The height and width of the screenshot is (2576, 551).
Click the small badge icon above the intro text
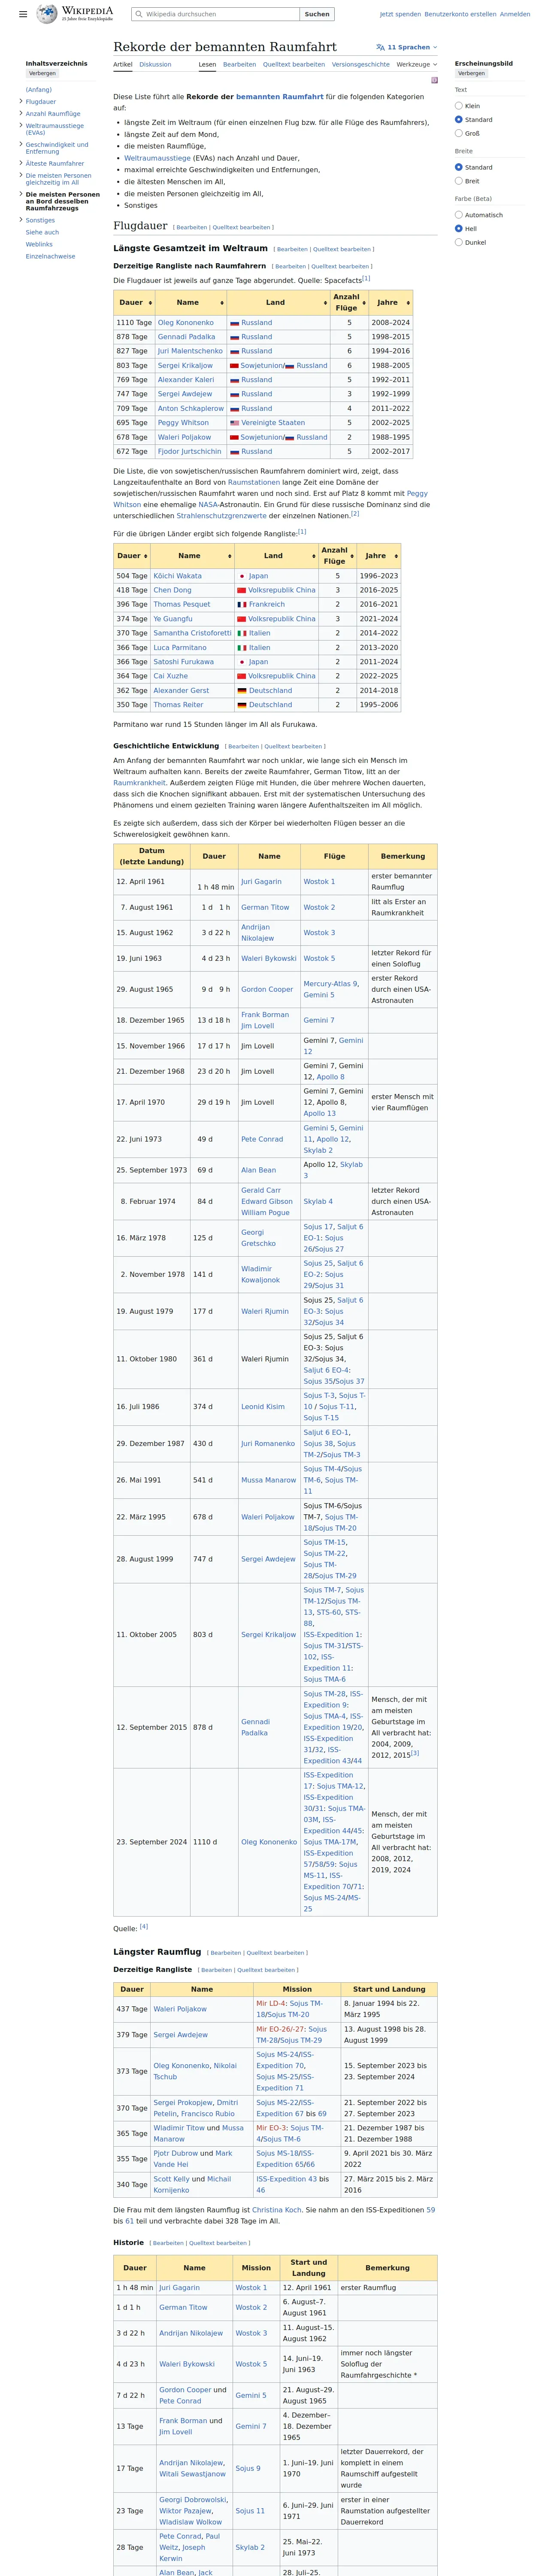[434, 80]
